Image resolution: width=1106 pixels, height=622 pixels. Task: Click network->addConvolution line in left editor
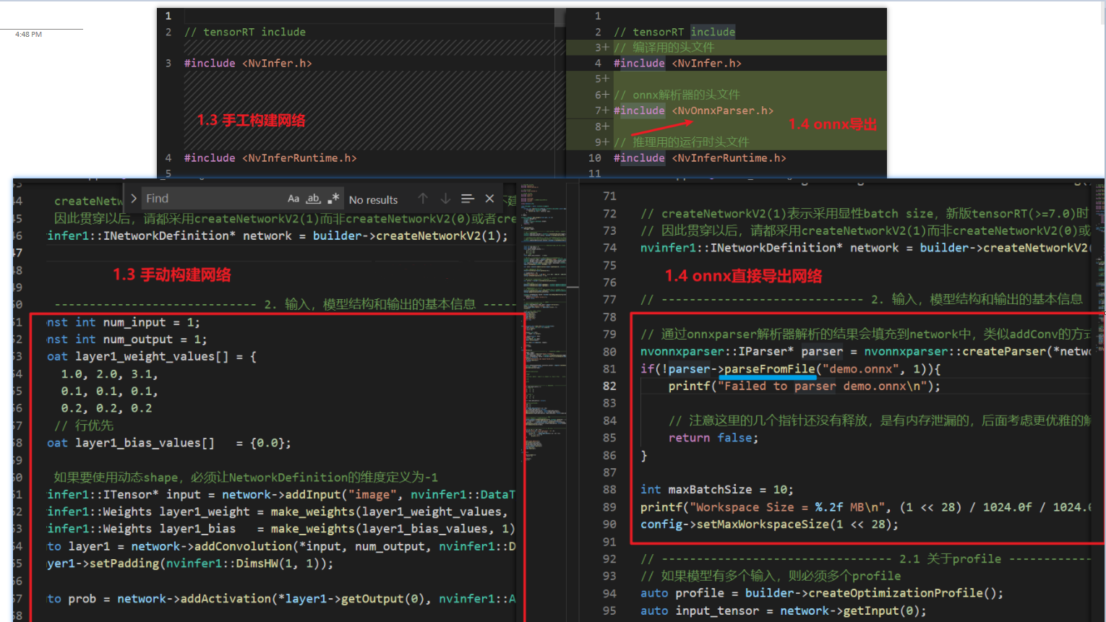coord(281,547)
